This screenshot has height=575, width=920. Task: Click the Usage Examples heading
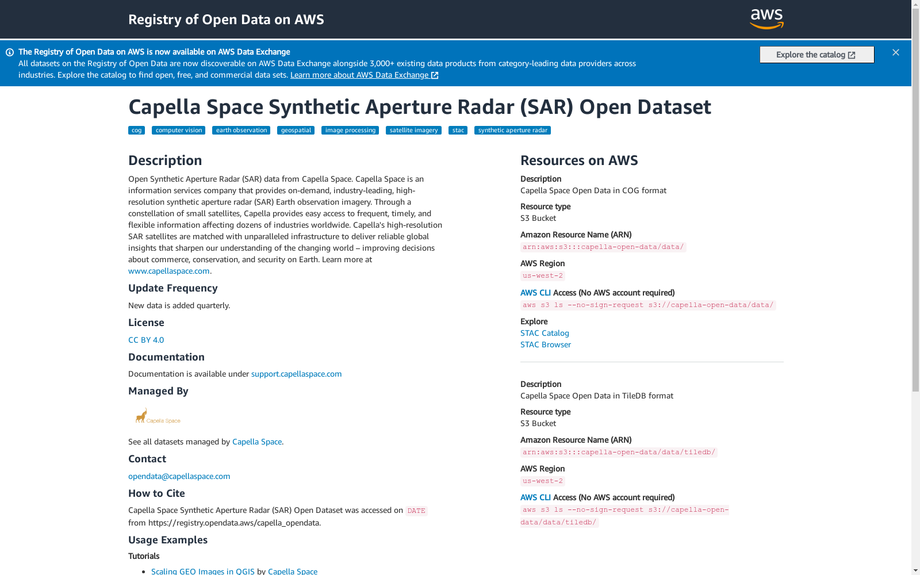[x=168, y=540]
